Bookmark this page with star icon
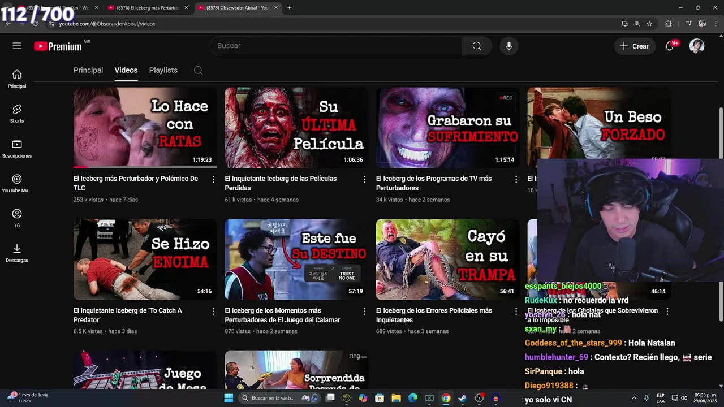724x407 pixels. (649, 24)
